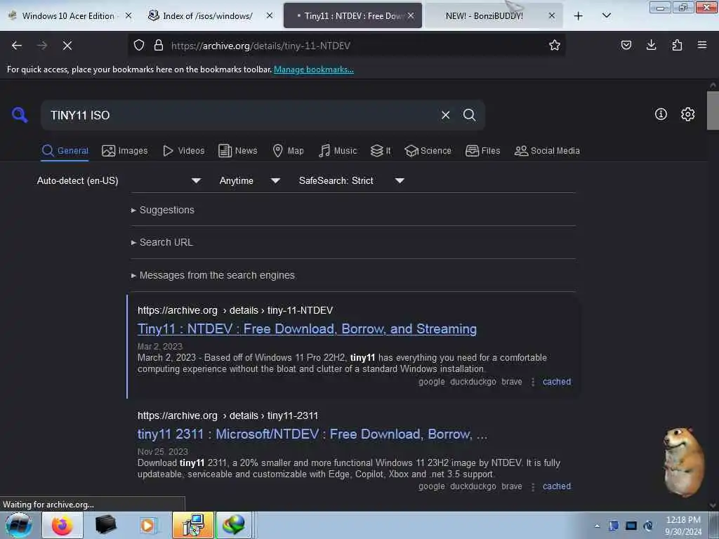Open cached copy of tiny11 2311 result
Viewport: 719px width, 539px height.
coord(557,486)
